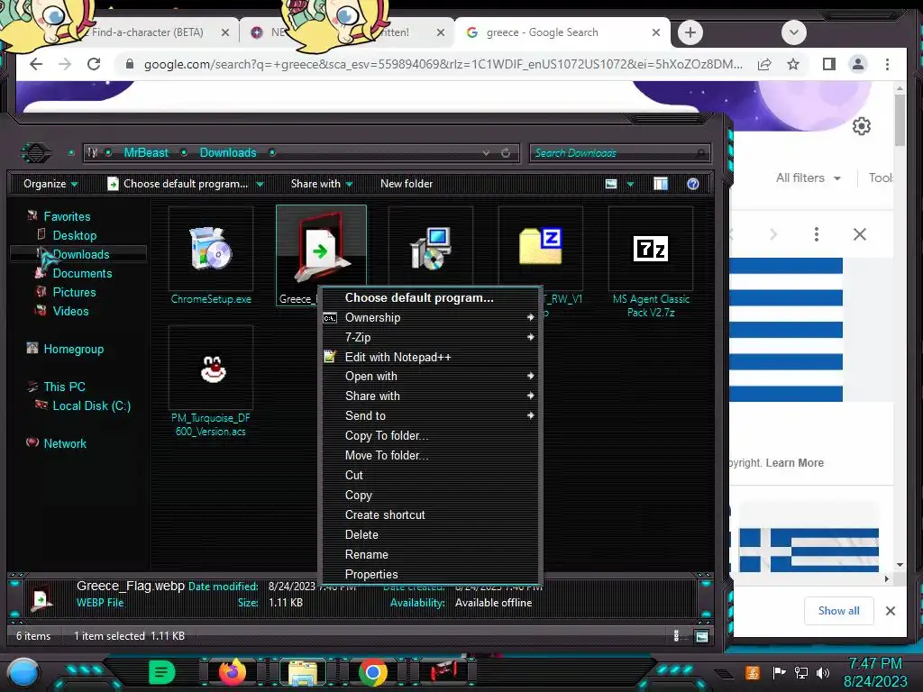Open the Share with toolbar dropdown

pos(322,184)
